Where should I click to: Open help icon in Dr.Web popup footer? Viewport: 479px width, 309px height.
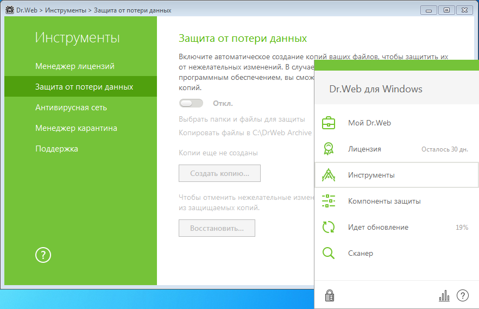463,295
